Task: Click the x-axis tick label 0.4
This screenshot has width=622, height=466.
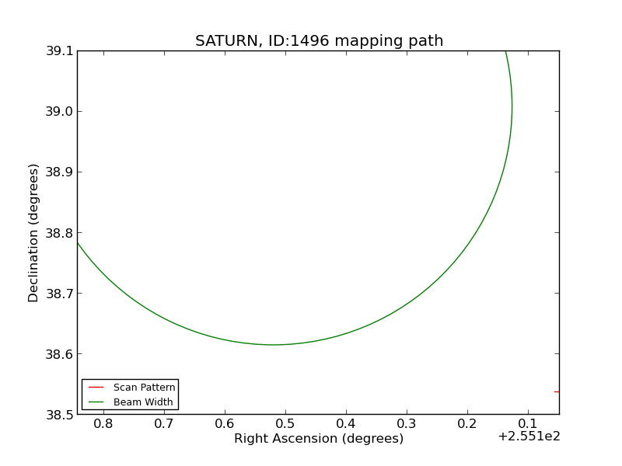Action: click(x=346, y=424)
